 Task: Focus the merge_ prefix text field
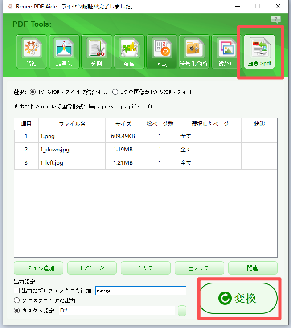(x=141, y=291)
